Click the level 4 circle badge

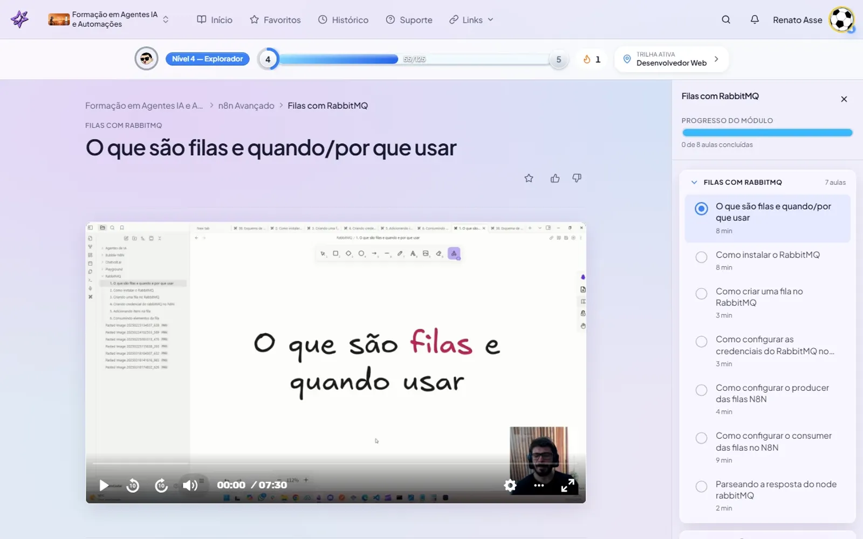tap(268, 59)
